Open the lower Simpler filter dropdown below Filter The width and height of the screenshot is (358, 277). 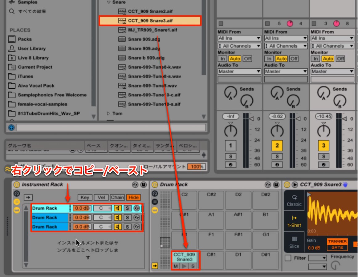tap(318, 267)
